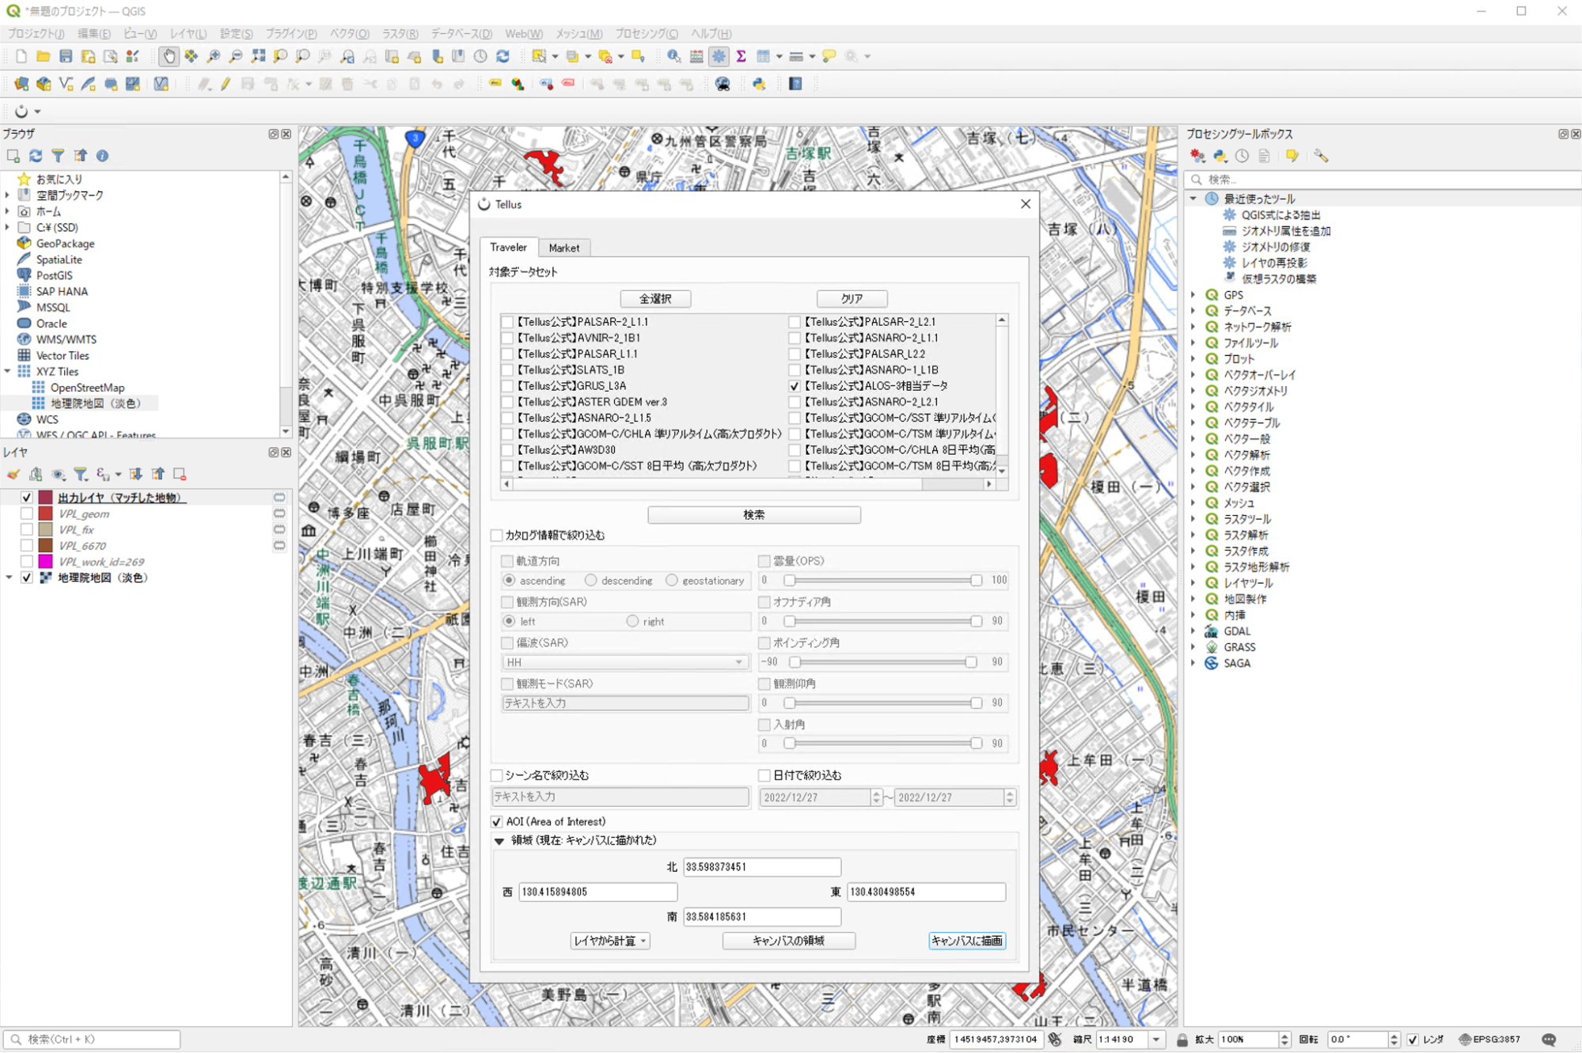
Task: Open the 偏波(SAR) HH combo box
Action: [x=625, y=662]
